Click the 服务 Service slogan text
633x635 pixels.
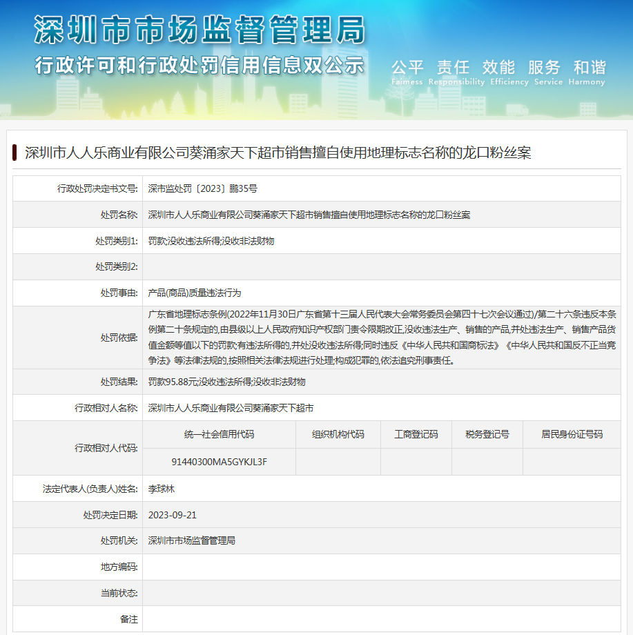pyautogui.click(x=545, y=72)
